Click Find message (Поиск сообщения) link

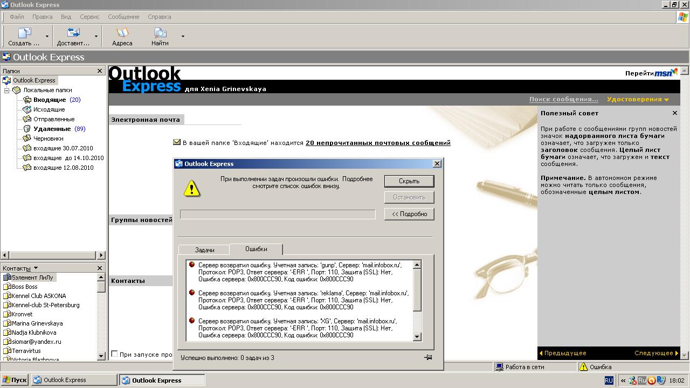click(x=563, y=99)
